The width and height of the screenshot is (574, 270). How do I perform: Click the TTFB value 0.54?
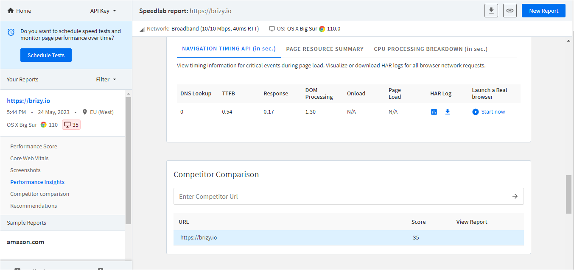(x=227, y=112)
